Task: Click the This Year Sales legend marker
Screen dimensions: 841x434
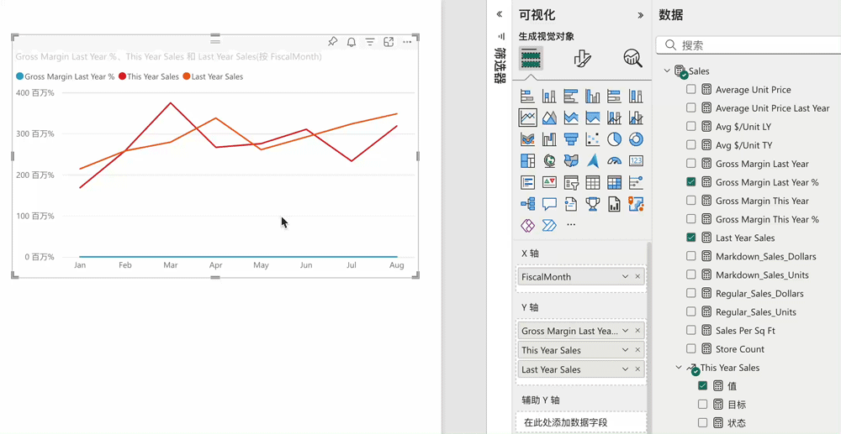Action: coord(122,76)
